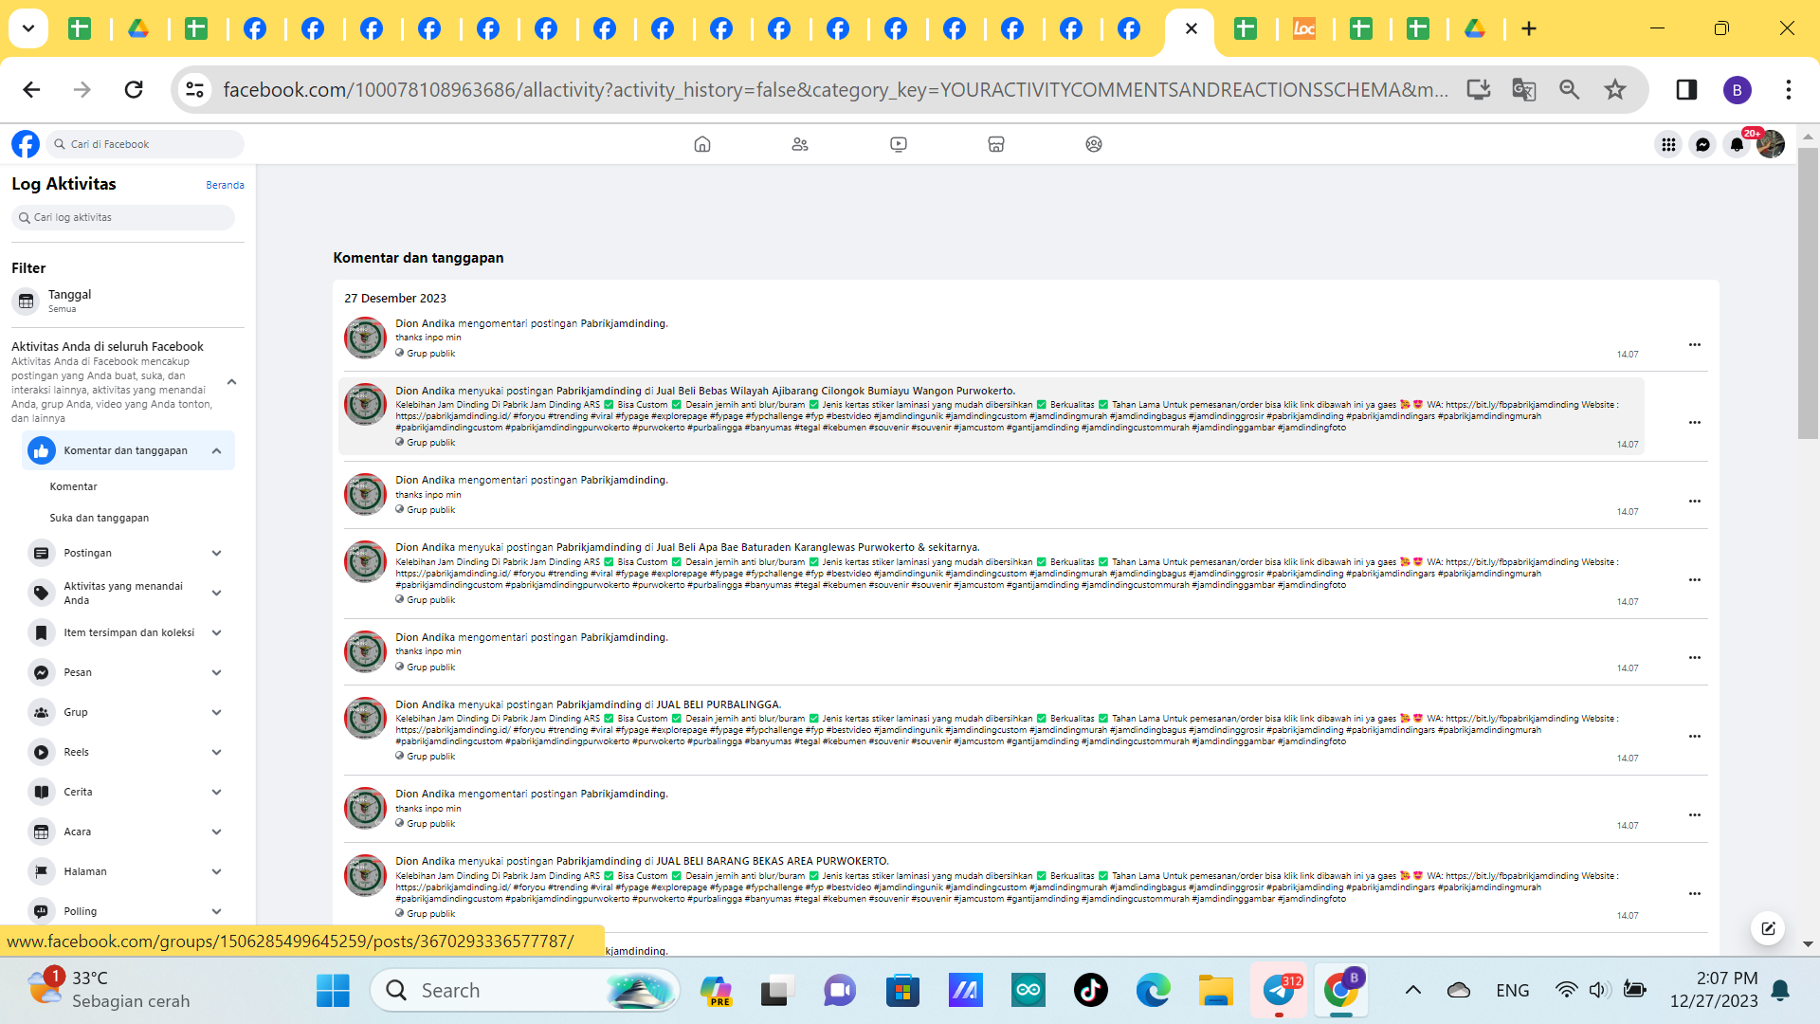This screenshot has height=1024, width=1820.
Task: Bookmark this page with star icon
Action: (x=1614, y=89)
